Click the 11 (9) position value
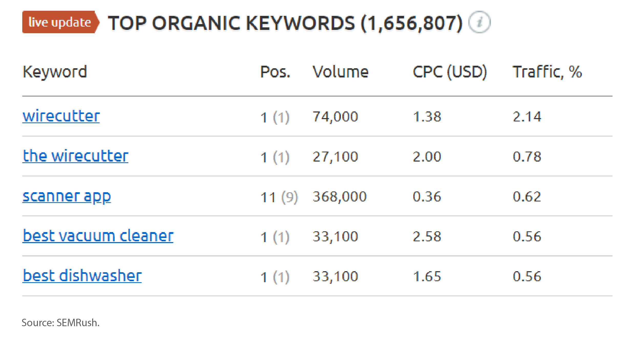This screenshot has width=632, height=341. (x=279, y=197)
